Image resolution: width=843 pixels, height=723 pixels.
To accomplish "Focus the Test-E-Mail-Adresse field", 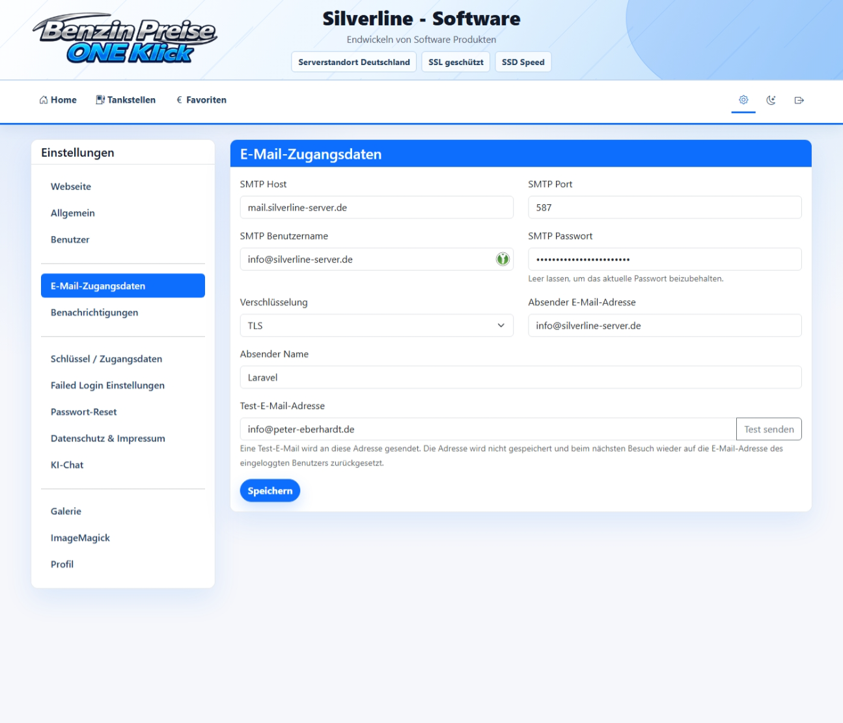I will pyautogui.click(x=488, y=429).
